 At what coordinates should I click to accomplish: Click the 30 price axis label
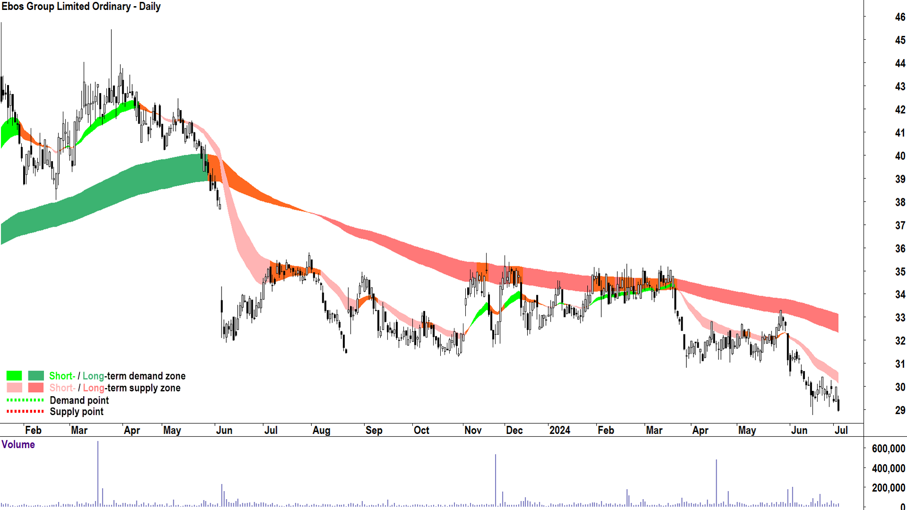900,387
